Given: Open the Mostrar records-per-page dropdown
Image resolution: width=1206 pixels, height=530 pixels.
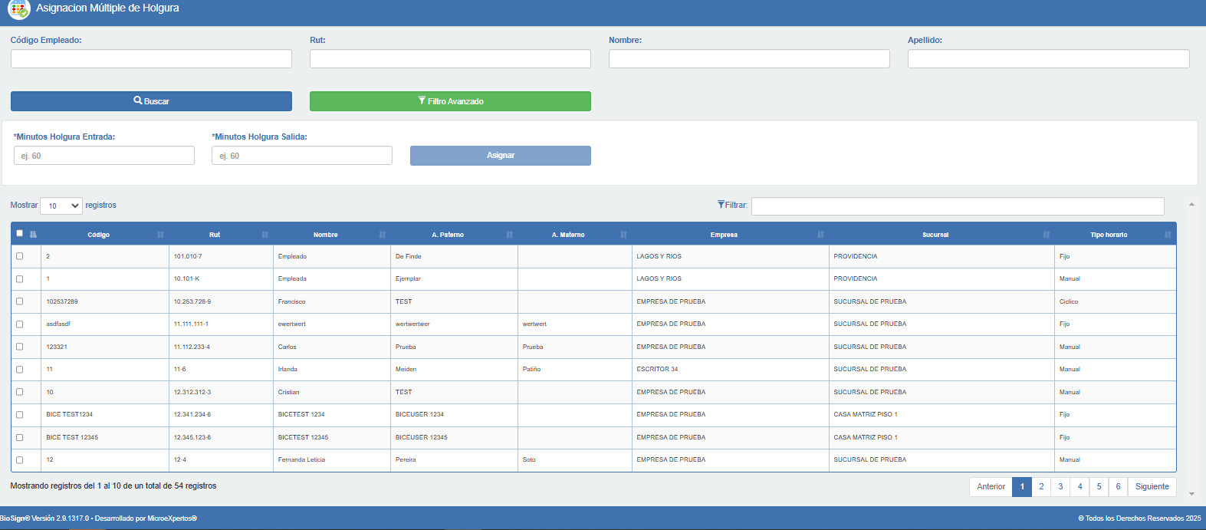Looking at the screenshot, I should pos(61,206).
